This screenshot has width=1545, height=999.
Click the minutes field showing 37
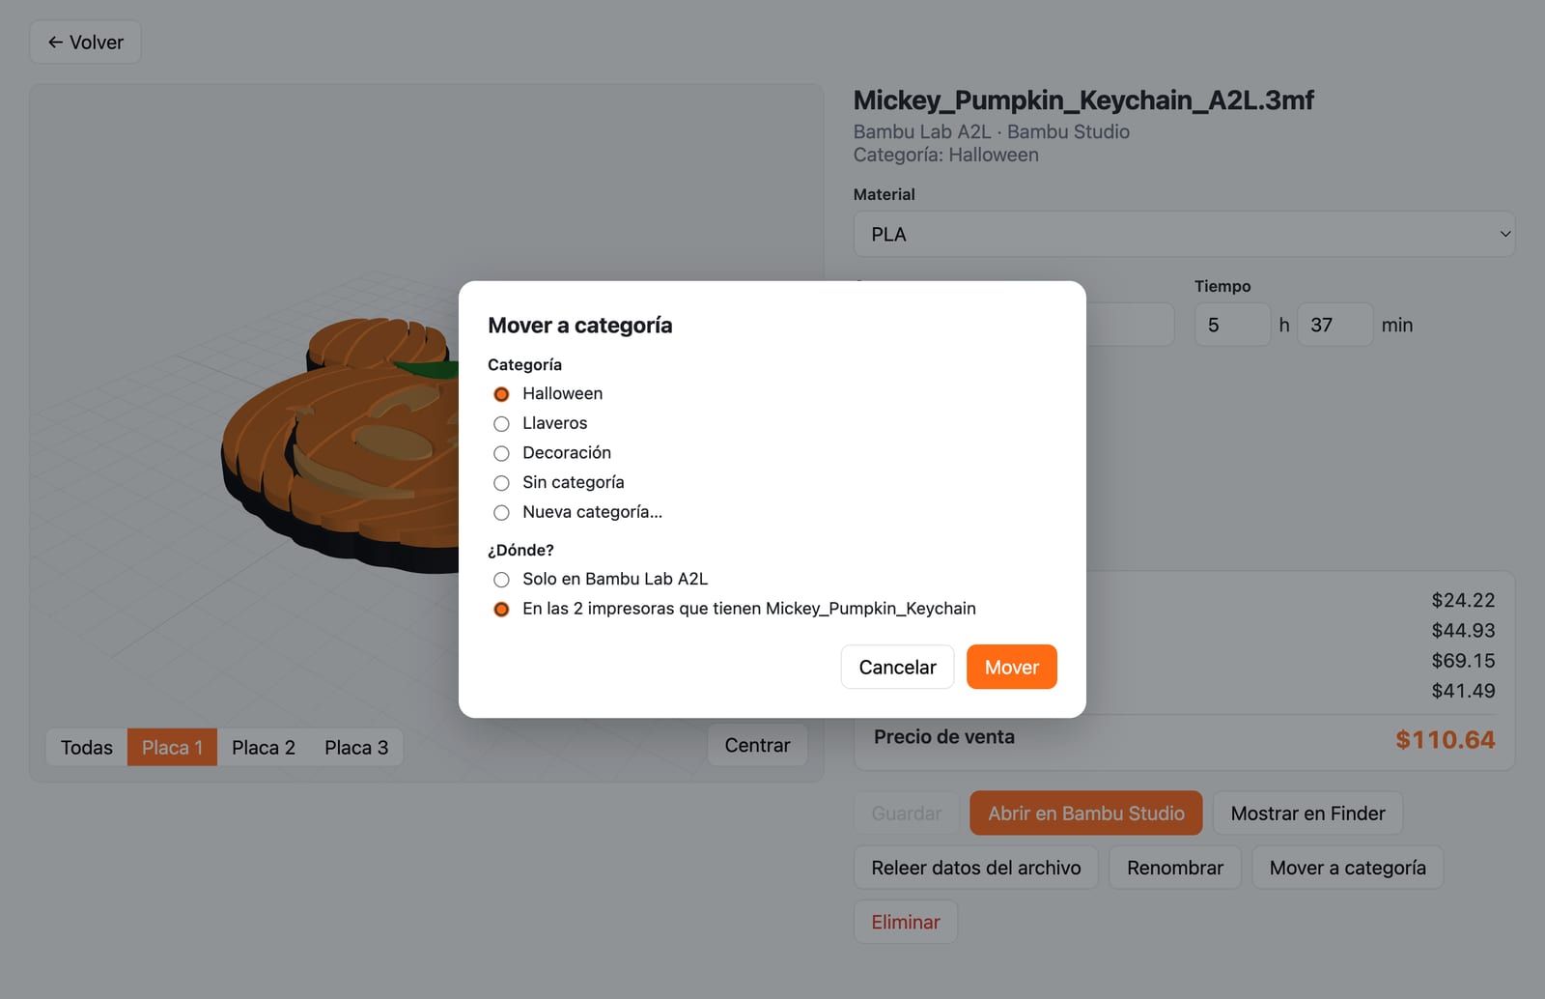pos(1334,325)
